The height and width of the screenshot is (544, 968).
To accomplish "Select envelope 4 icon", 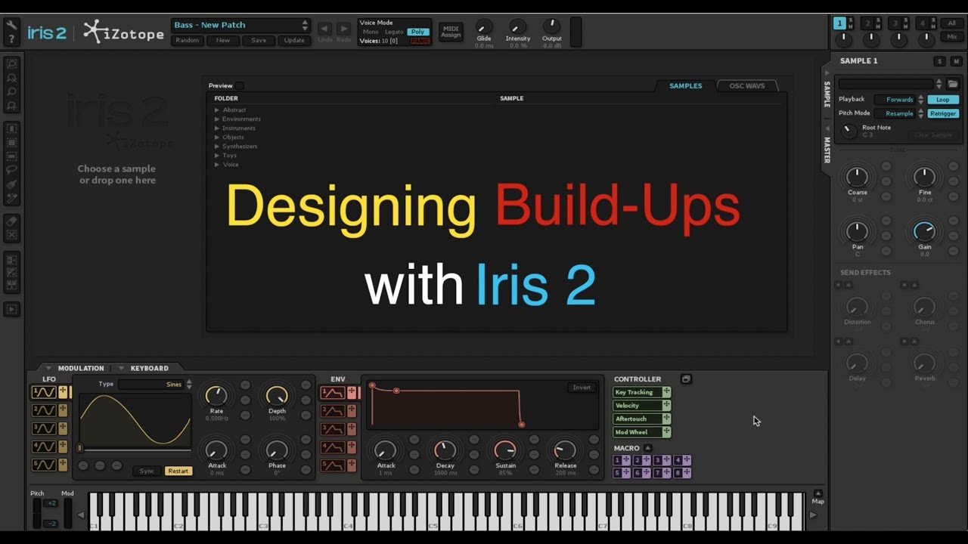I will pyautogui.click(x=333, y=447).
